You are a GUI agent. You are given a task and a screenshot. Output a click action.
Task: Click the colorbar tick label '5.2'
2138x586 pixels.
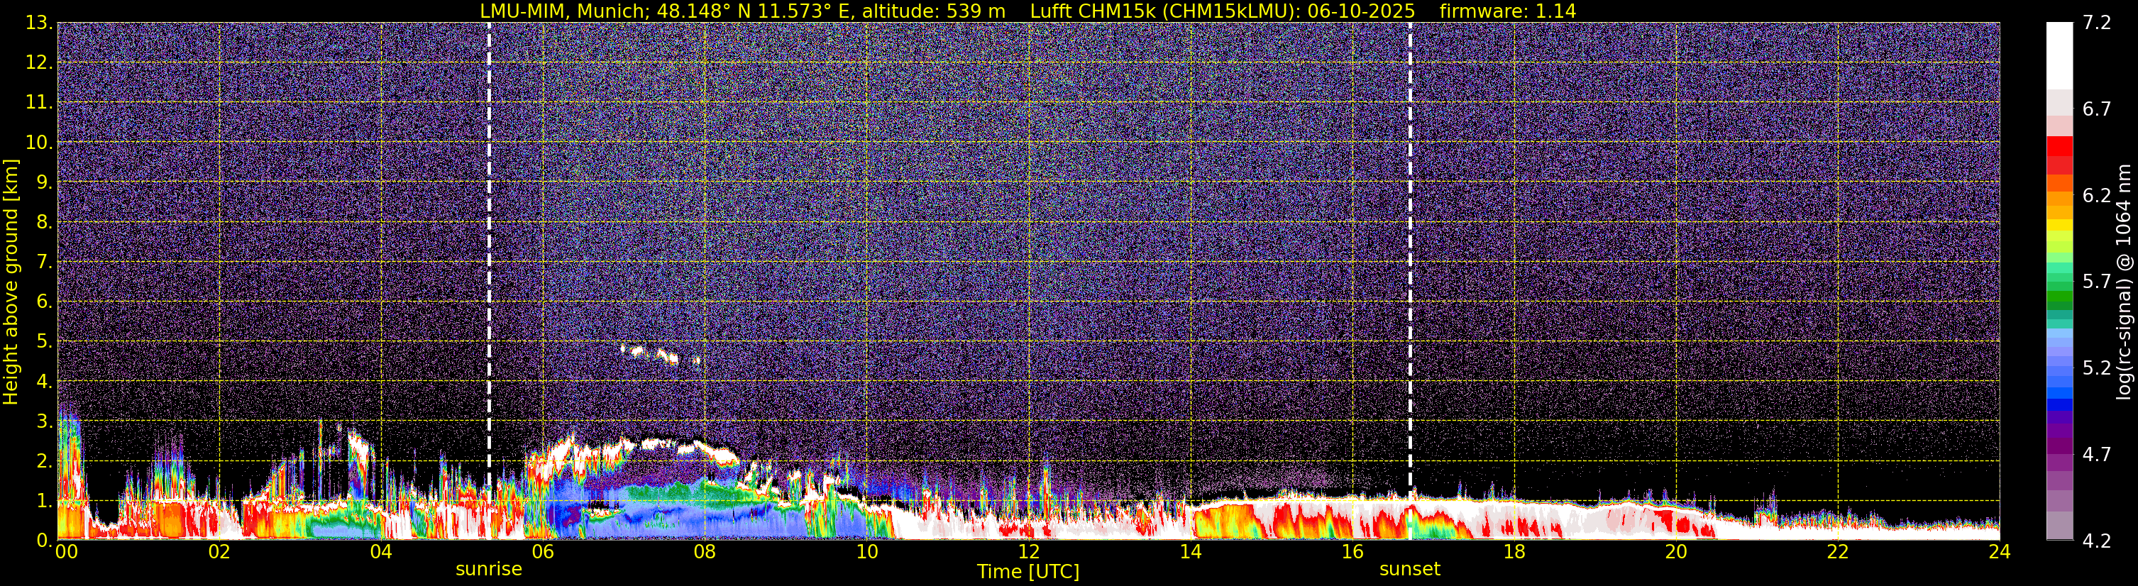coord(2097,368)
